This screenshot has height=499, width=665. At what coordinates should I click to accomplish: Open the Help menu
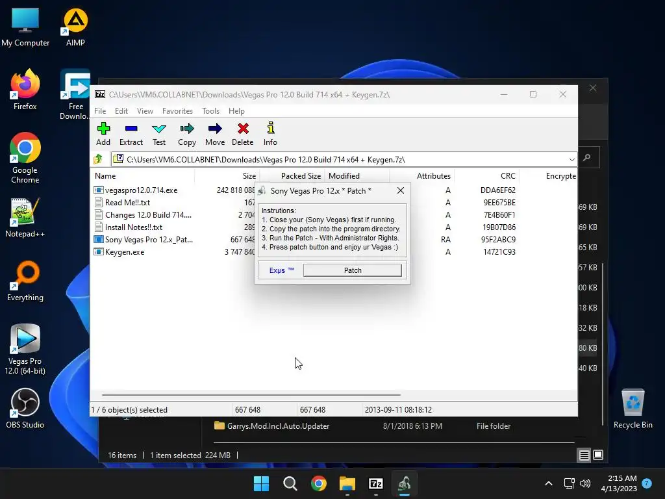tap(236, 110)
